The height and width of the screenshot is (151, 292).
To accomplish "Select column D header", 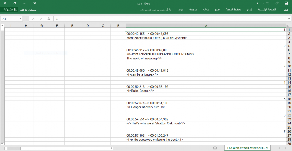I will click(x=88, y=26).
